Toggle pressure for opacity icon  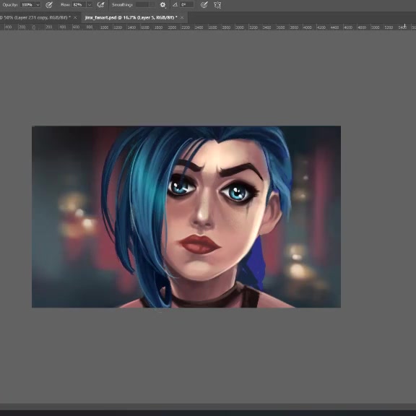[x=49, y=5]
